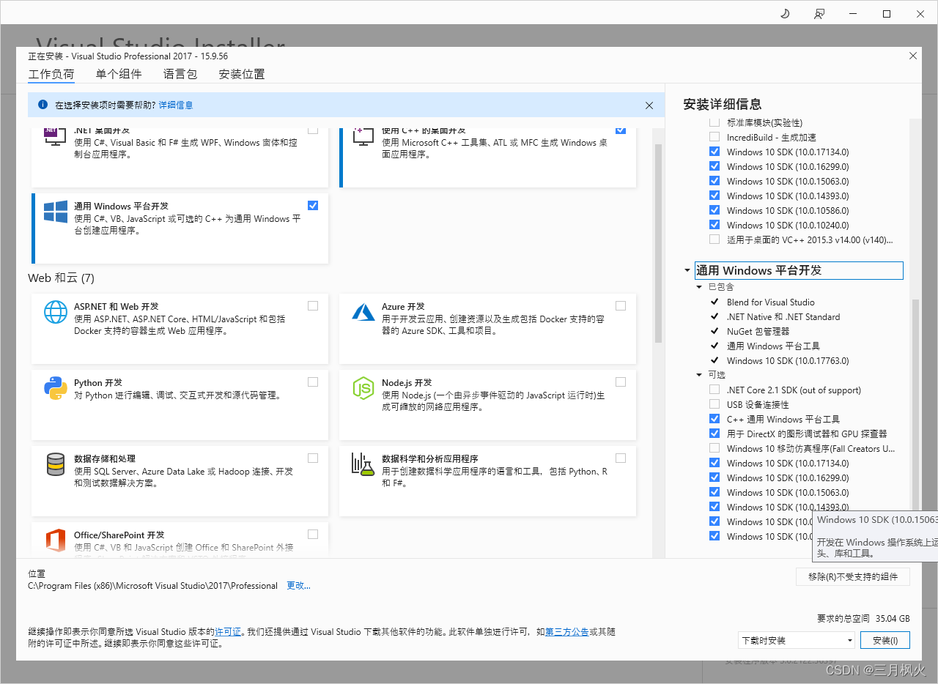Collapse the 可选 optional components group
938x684 pixels.
tap(700, 375)
